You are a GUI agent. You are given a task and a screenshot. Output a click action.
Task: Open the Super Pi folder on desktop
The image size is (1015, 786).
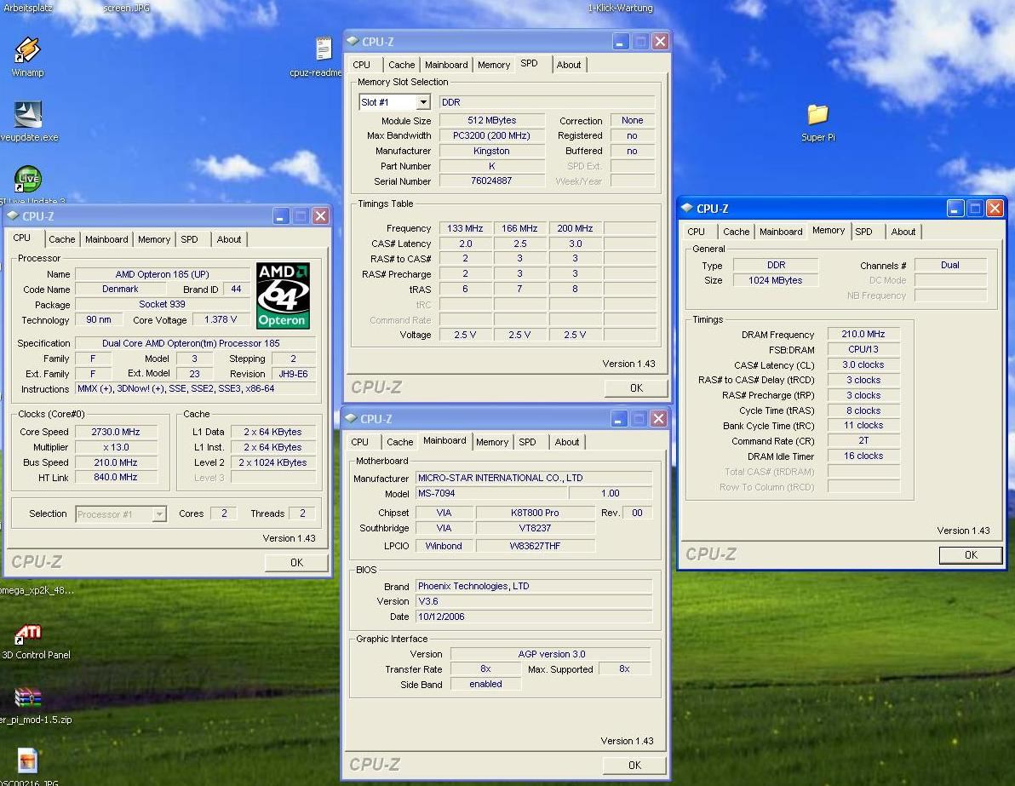pyautogui.click(x=817, y=115)
